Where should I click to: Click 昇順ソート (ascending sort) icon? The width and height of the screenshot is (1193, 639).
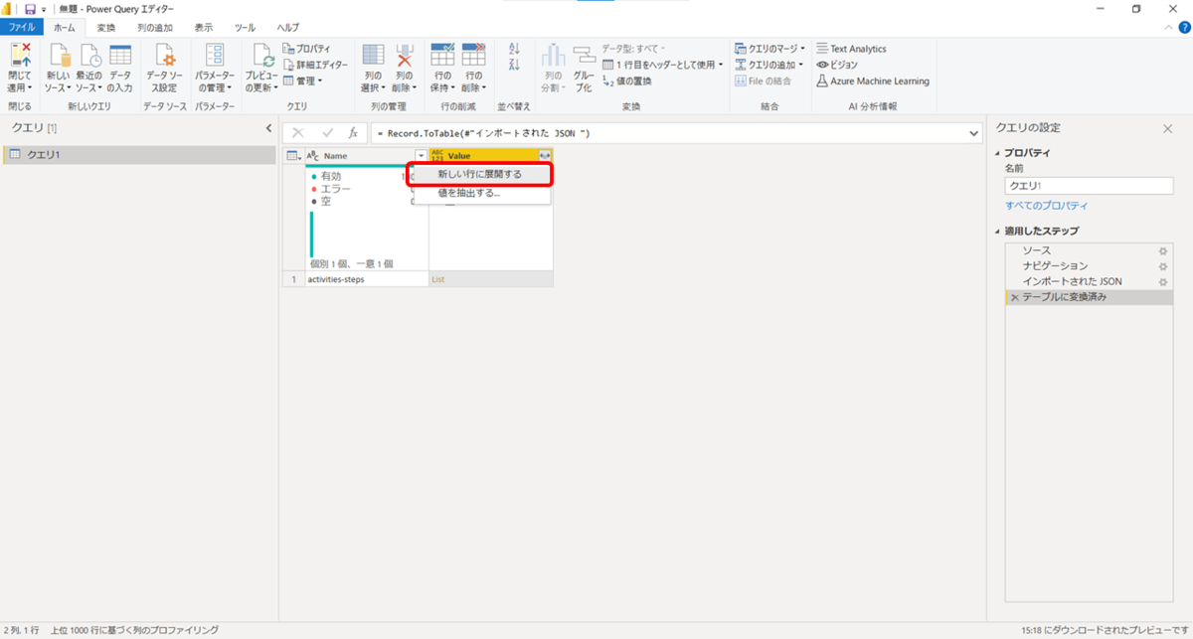pyautogui.click(x=515, y=48)
